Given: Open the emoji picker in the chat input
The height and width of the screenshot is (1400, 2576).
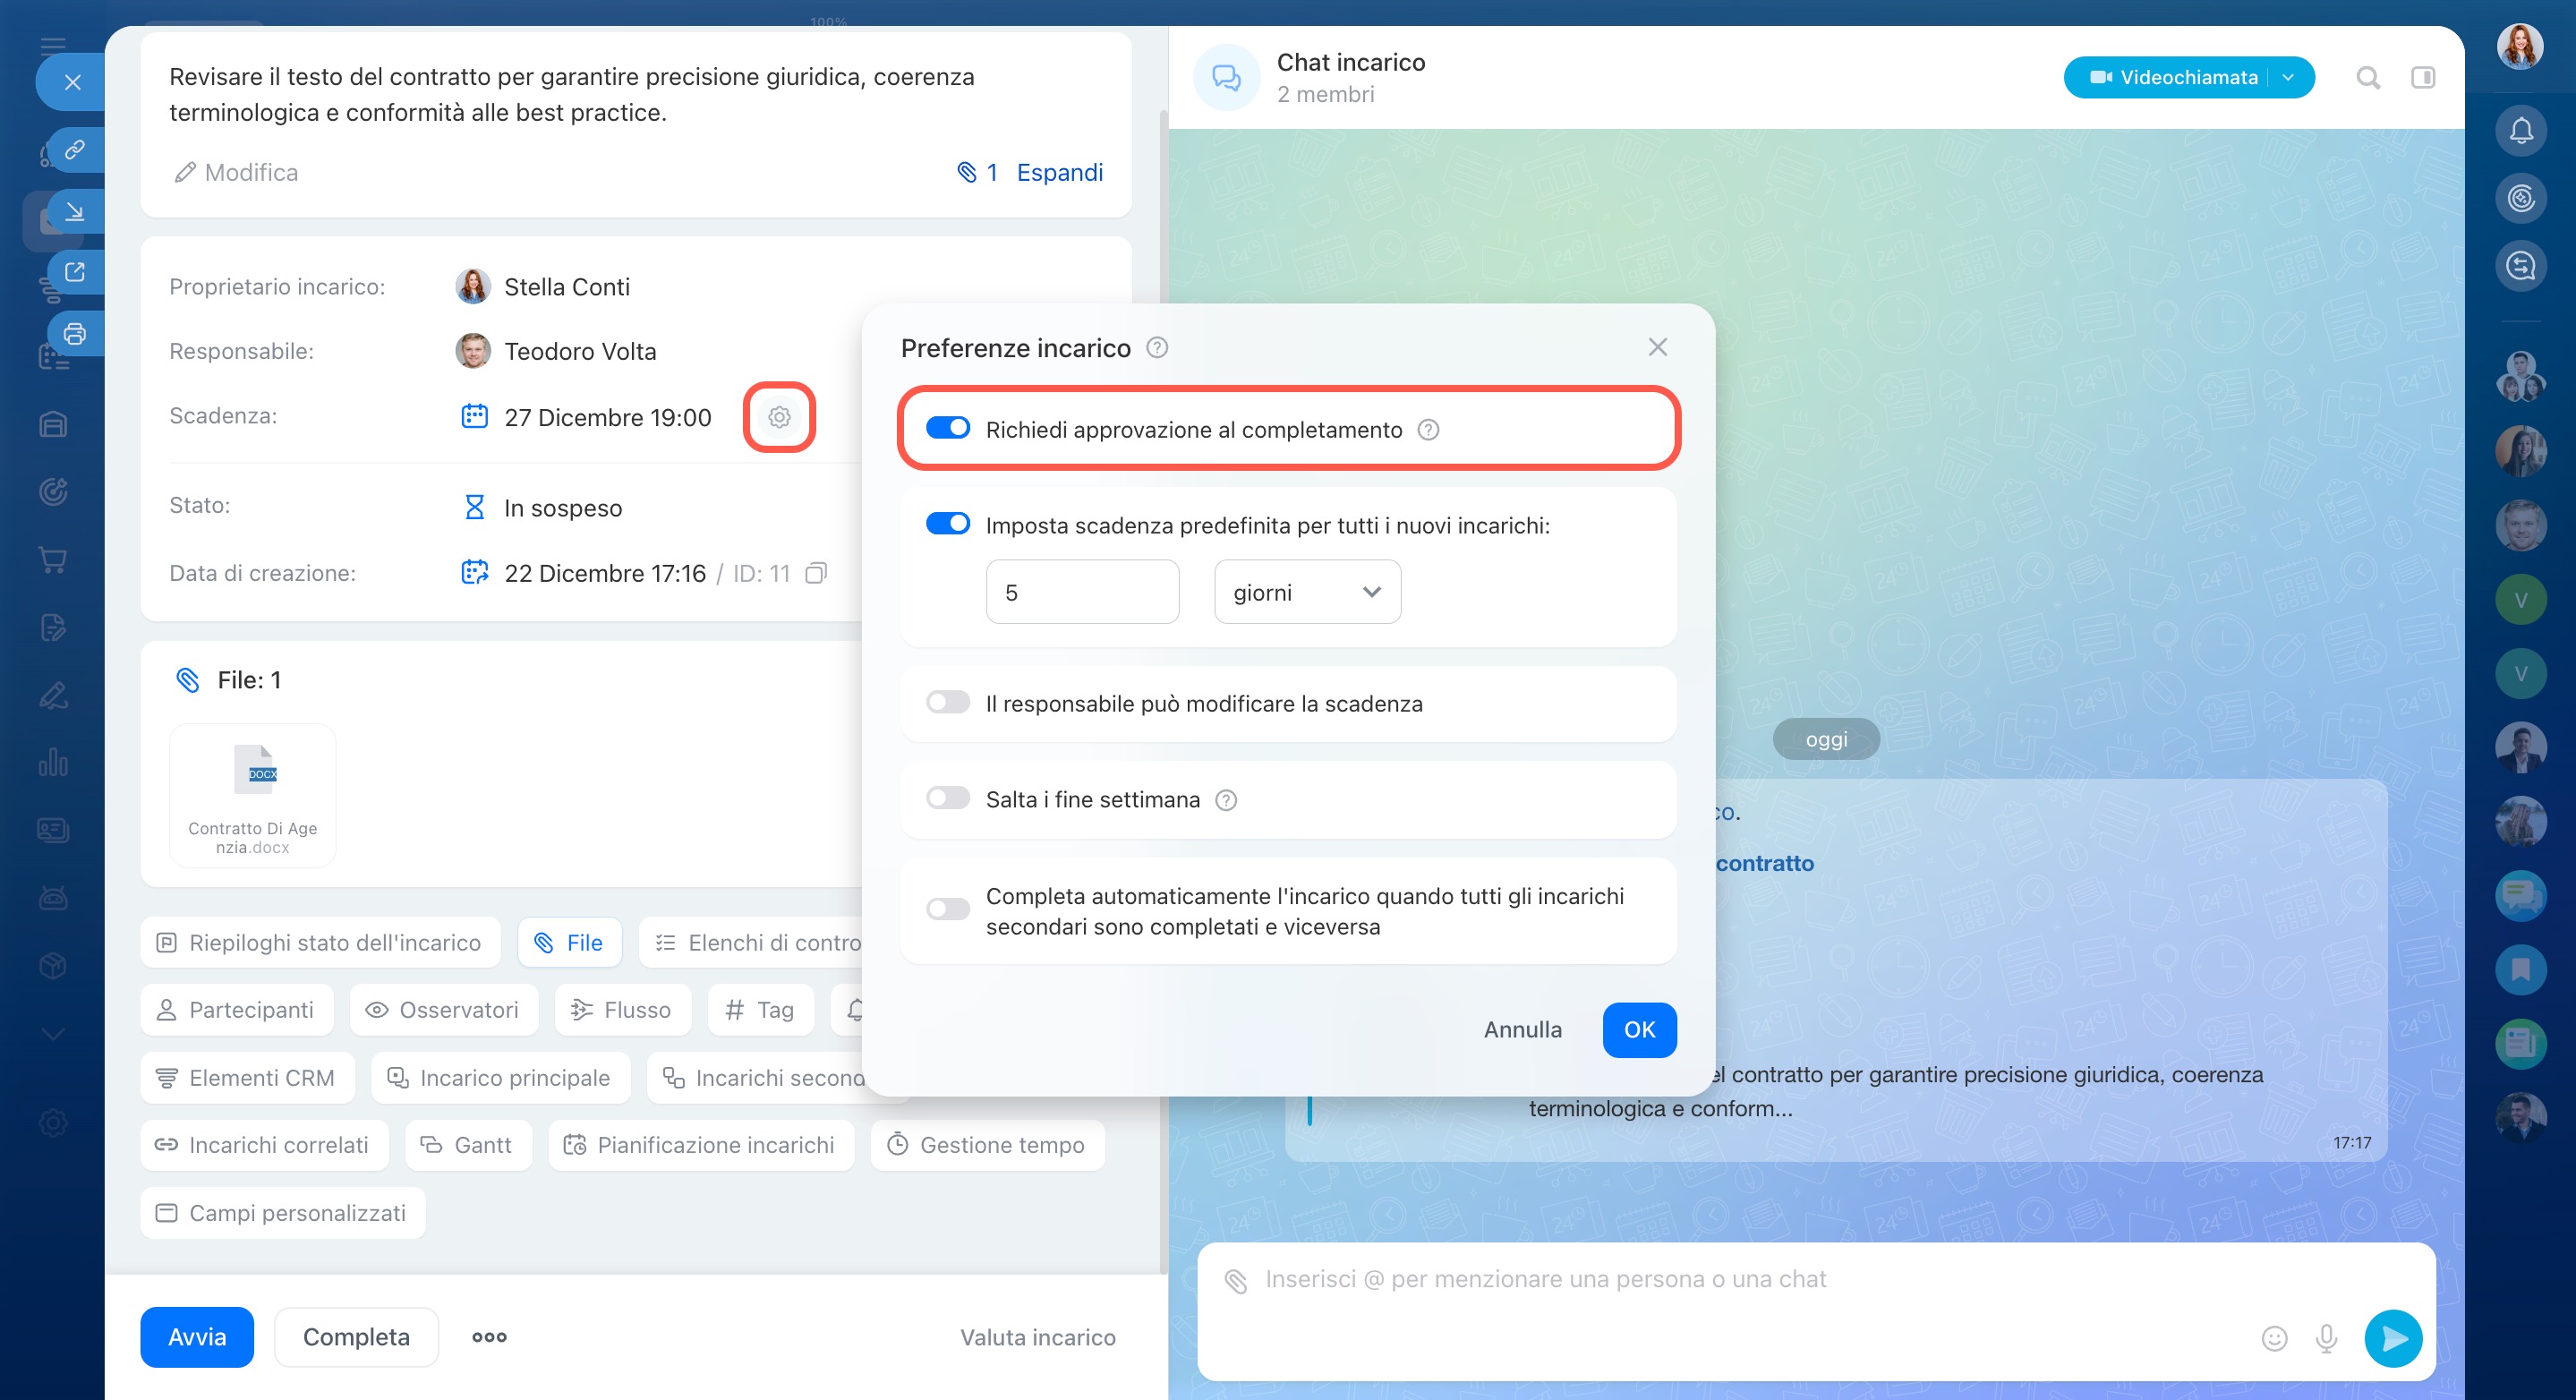Looking at the screenshot, I should [2274, 1338].
